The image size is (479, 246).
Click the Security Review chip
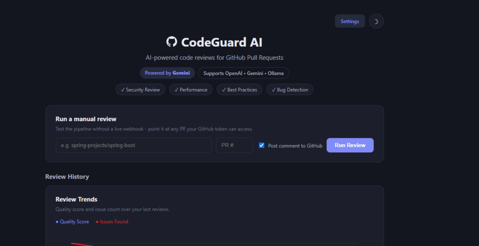(x=140, y=89)
